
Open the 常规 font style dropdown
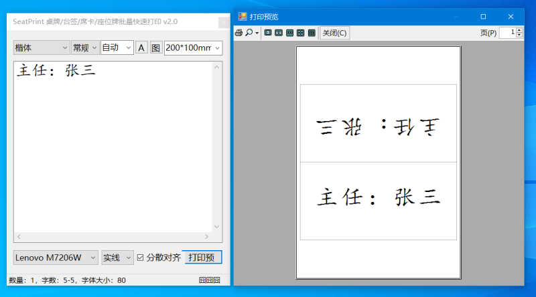[85, 47]
